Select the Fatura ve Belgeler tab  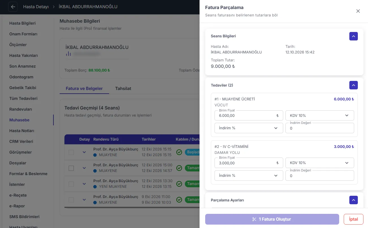[x=84, y=89]
